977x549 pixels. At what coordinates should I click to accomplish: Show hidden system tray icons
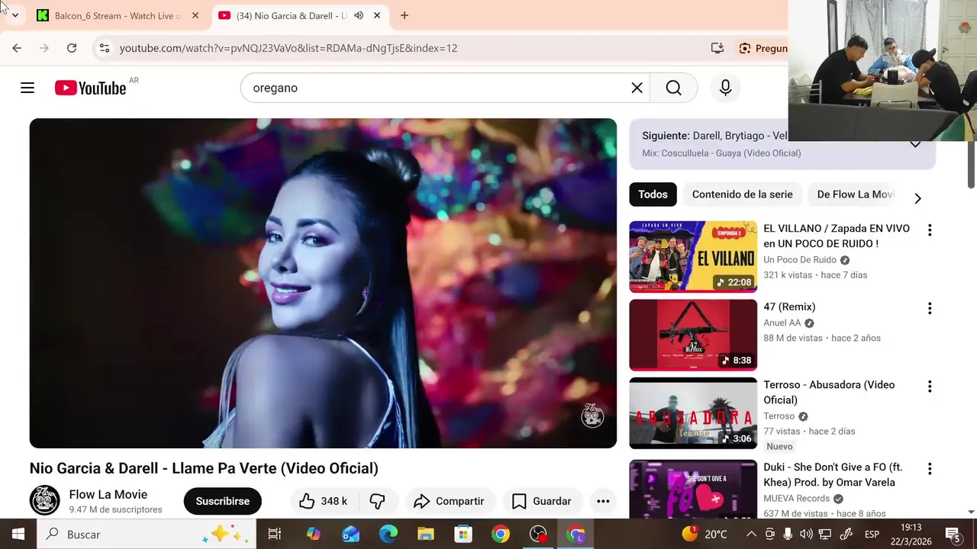coord(751,535)
